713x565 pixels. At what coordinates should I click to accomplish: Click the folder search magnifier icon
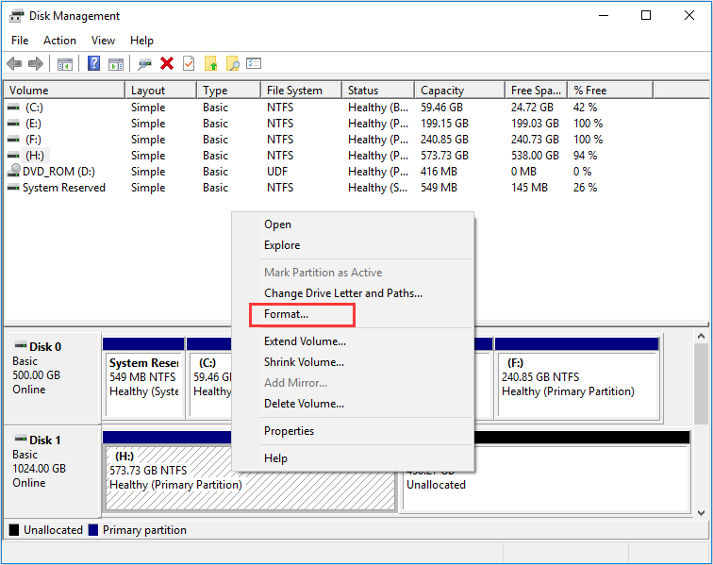tap(232, 64)
